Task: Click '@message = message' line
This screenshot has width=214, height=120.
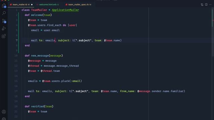Action: pos(42,61)
